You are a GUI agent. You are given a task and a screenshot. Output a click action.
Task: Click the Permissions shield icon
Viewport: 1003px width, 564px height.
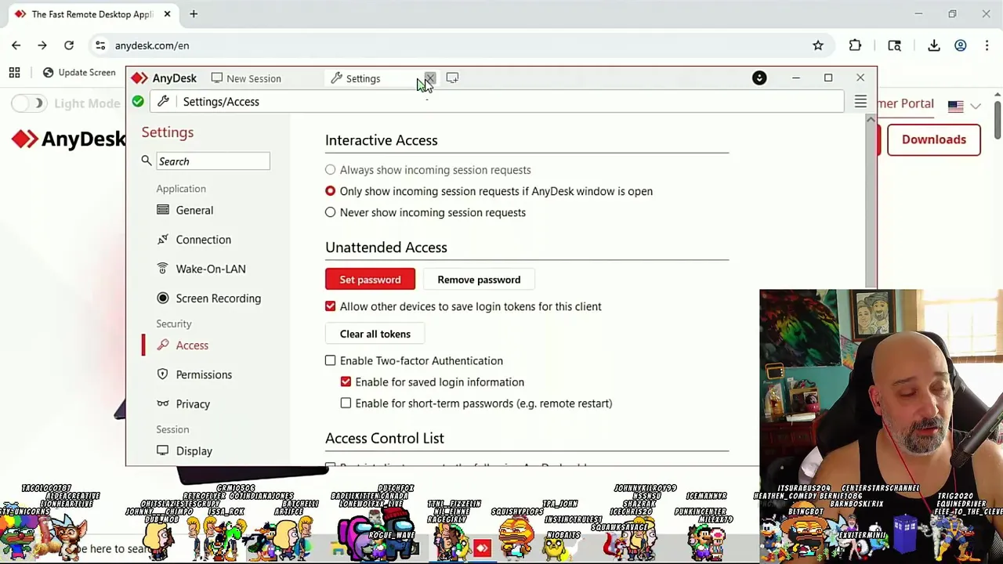[x=162, y=374]
